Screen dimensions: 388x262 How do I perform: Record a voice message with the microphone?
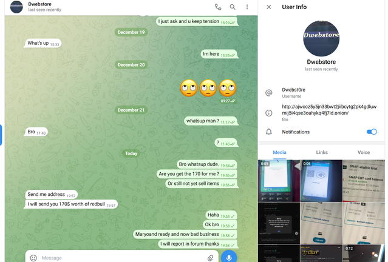(229, 257)
